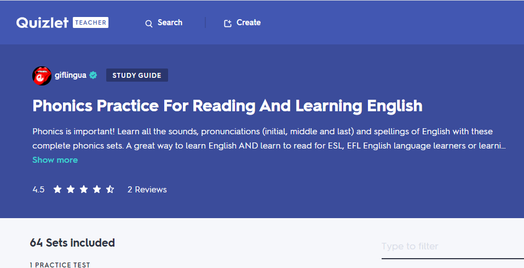The height and width of the screenshot is (268, 524).
Task: Click the fourth rating star
Action: (x=97, y=190)
